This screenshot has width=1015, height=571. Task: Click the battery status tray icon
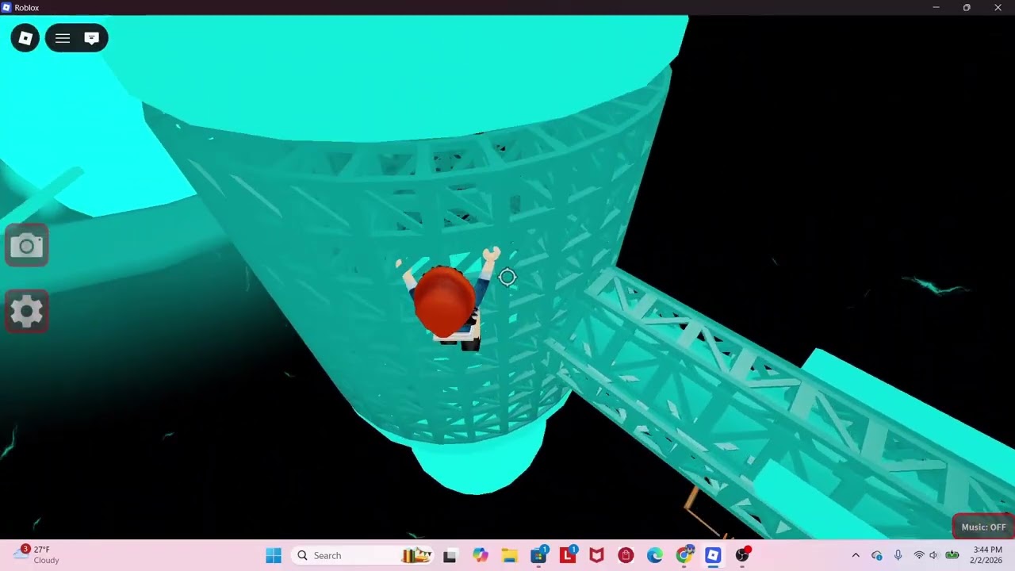pyautogui.click(x=952, y=555)
